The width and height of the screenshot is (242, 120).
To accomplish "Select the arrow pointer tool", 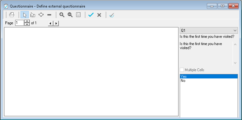I will (25, 15).
